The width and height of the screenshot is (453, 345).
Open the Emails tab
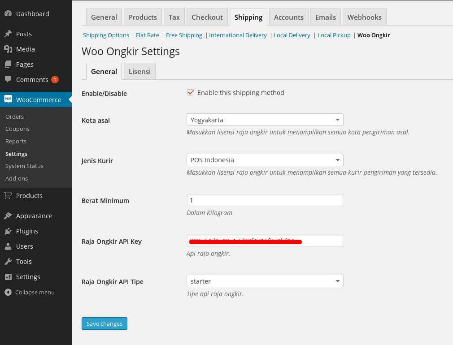pyautogui.click(x=326, y=17)
